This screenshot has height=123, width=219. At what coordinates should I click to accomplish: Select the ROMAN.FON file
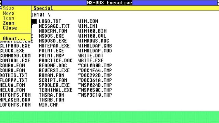[52, 75]
